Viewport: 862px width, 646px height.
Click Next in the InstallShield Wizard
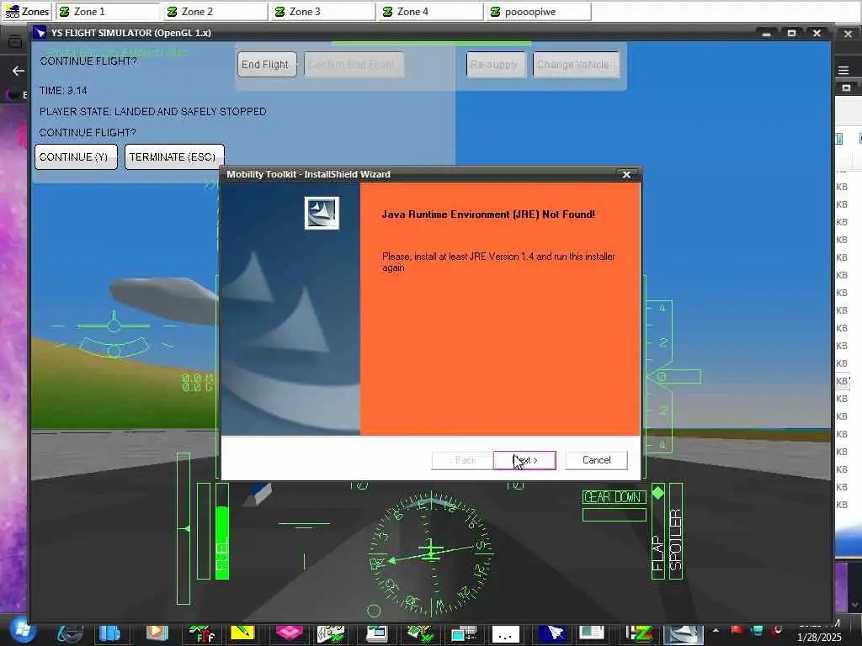coord(524,460)
